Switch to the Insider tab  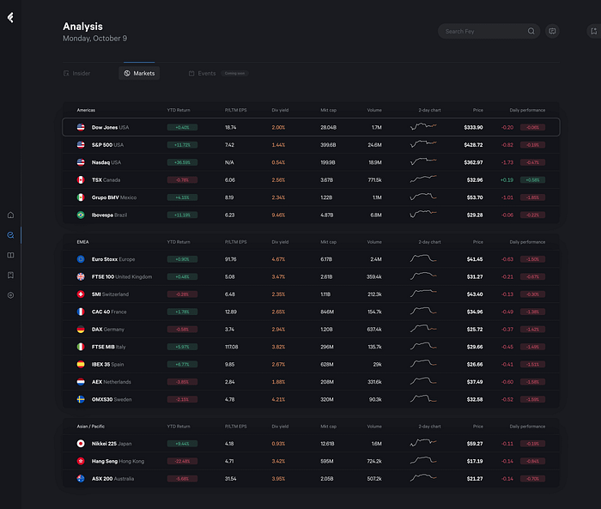tap(76, 73)
